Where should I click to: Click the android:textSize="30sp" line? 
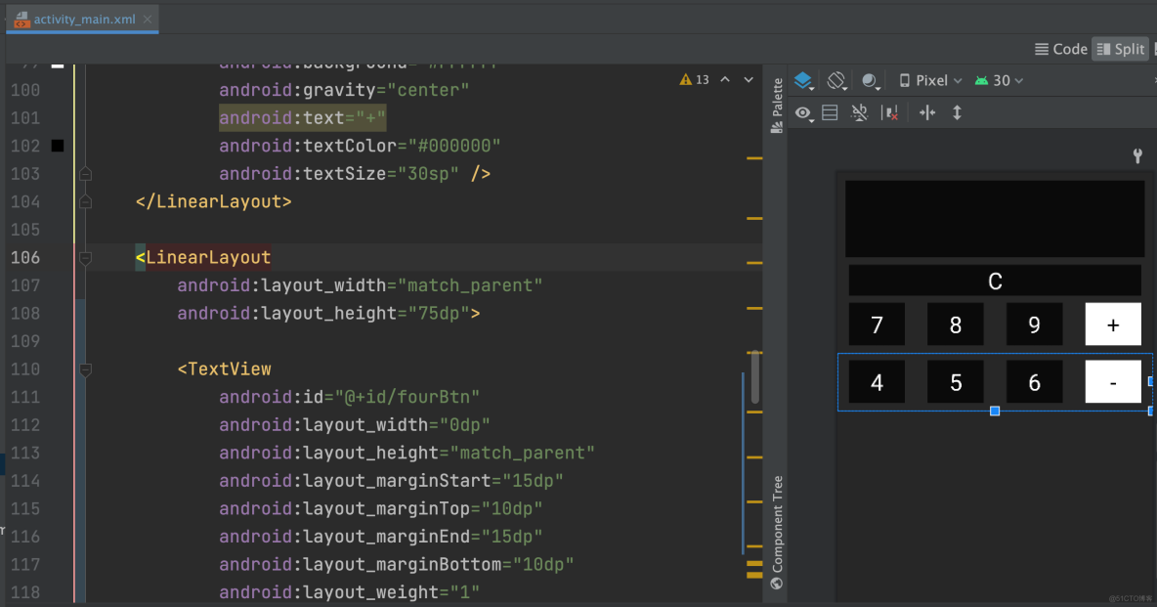(355, 174)
